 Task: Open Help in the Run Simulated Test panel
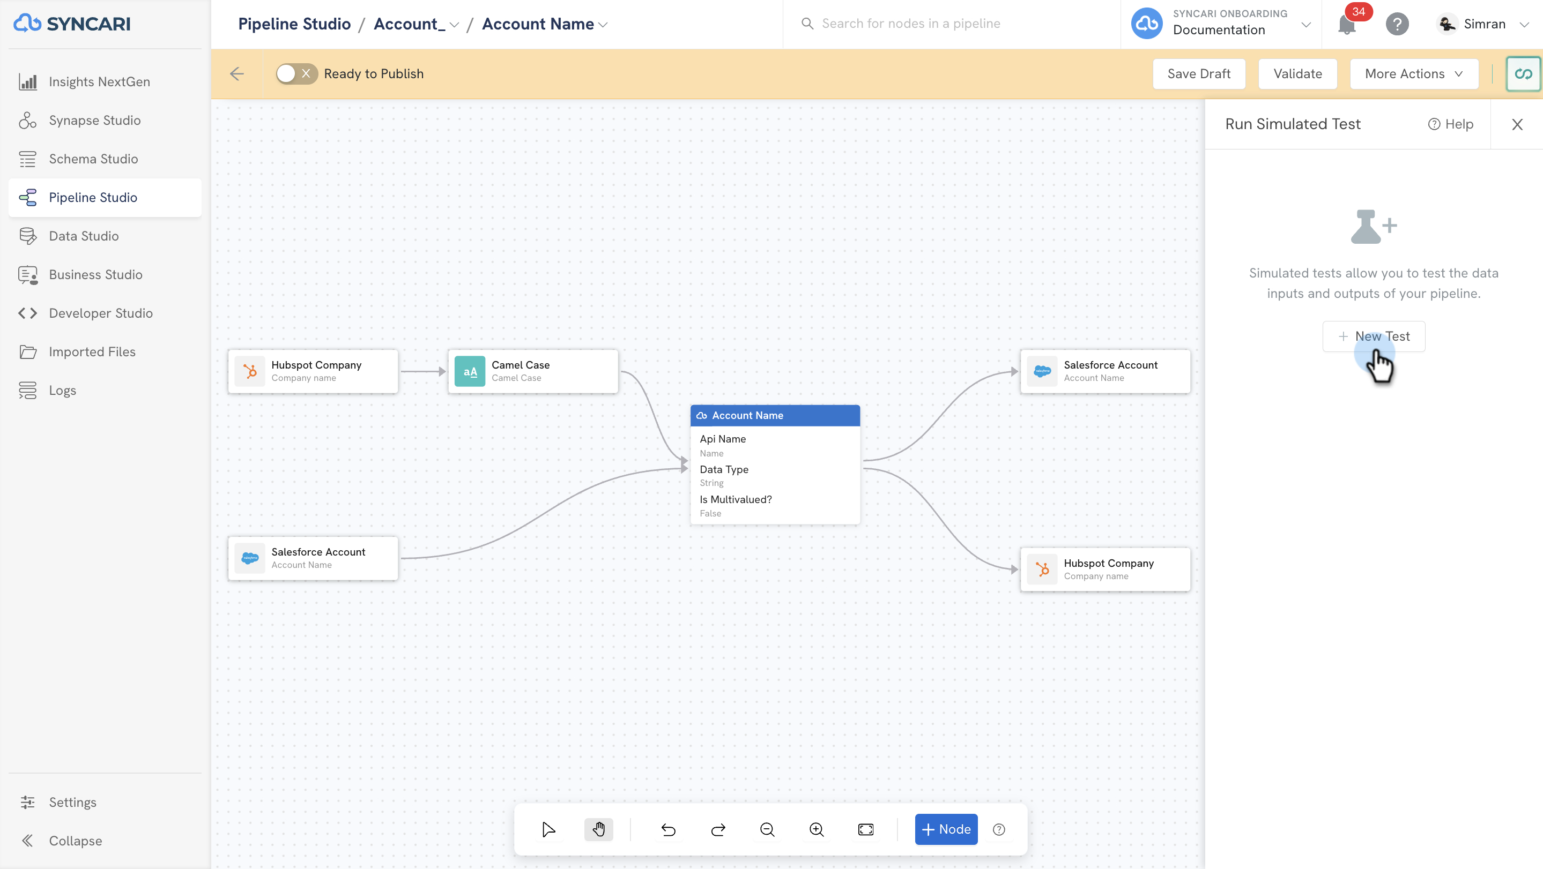pos(1451,124)
